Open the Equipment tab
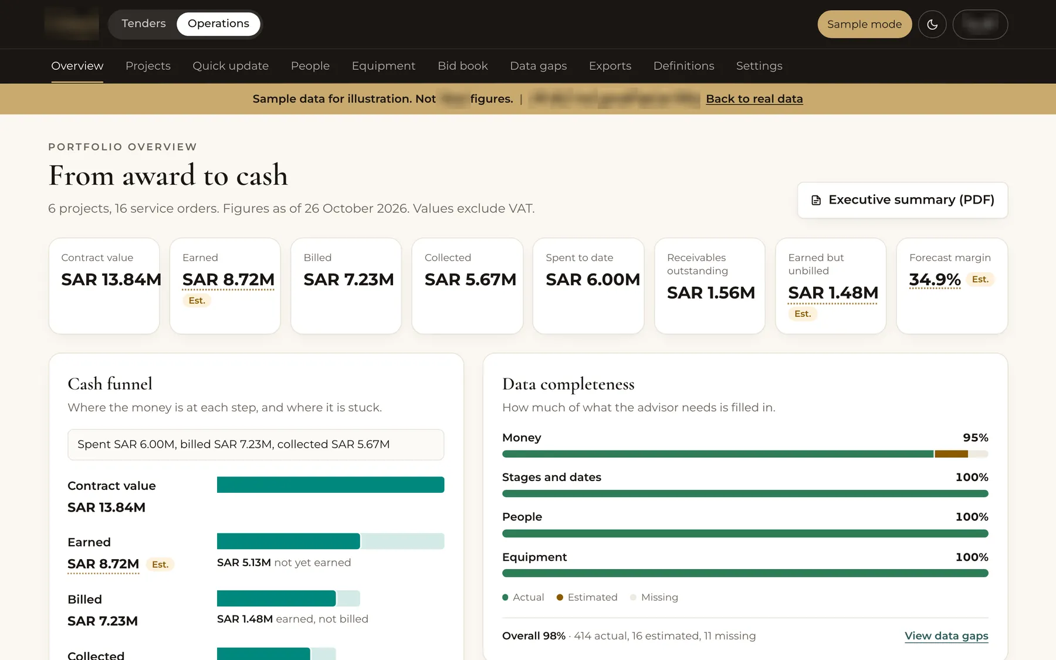This screenshot has width=1056, height=660. coord(384,66)
